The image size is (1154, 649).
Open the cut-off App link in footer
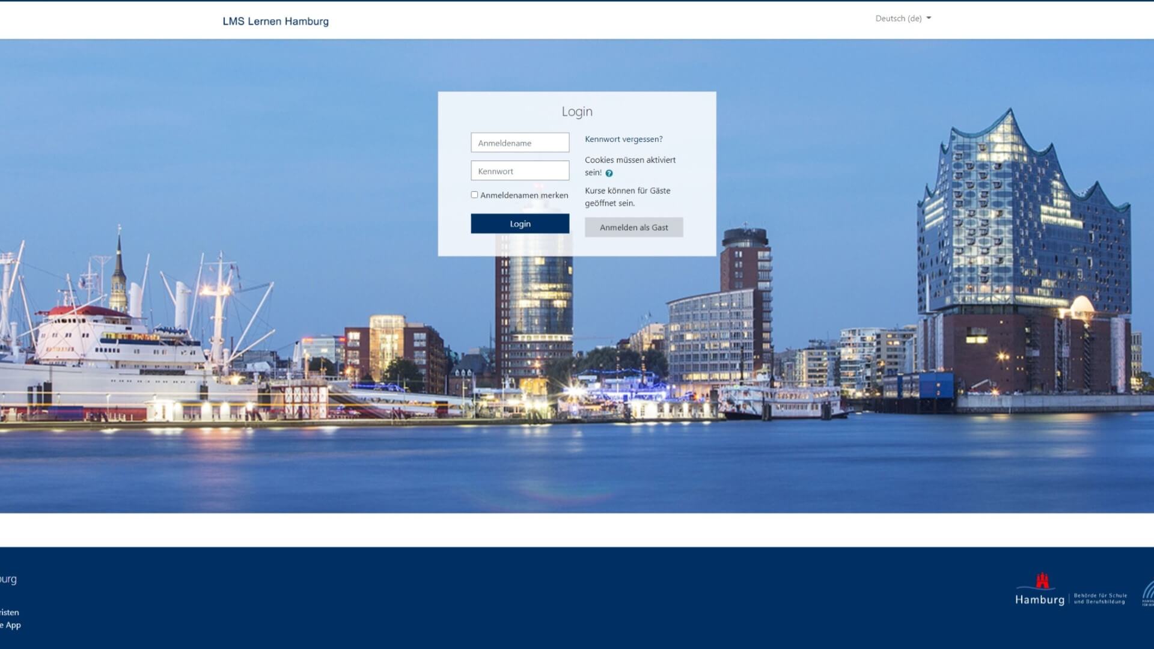pyautogui.click(x=12, y=625)
